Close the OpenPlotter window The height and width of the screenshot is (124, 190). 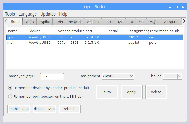pos(183,7)
